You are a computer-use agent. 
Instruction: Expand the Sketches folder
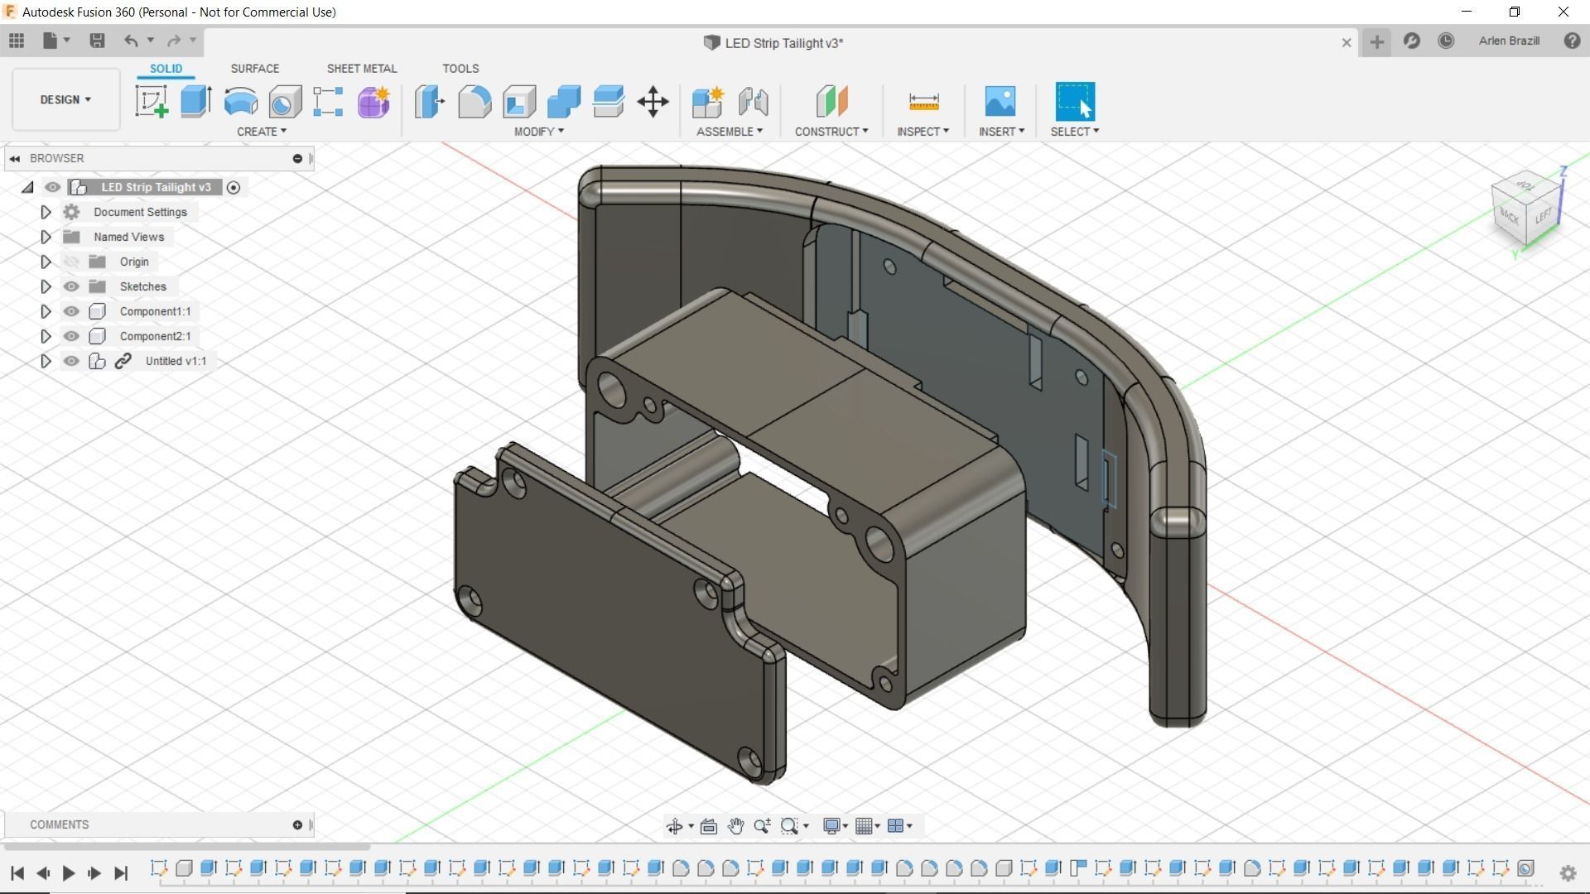pyautogui.click(x=46, y=286)
